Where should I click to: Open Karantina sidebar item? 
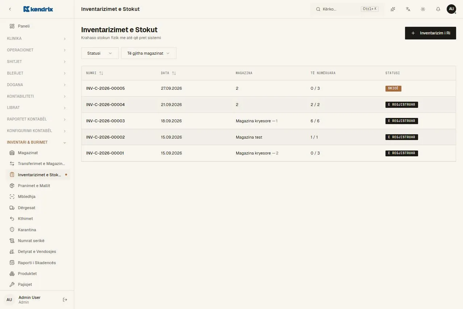[x=37, y=230]
